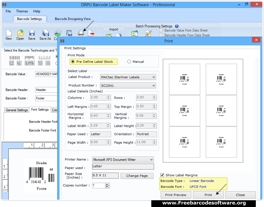
Task: Click the Label Width spinner arrows
Action: (x=108, y=126)
